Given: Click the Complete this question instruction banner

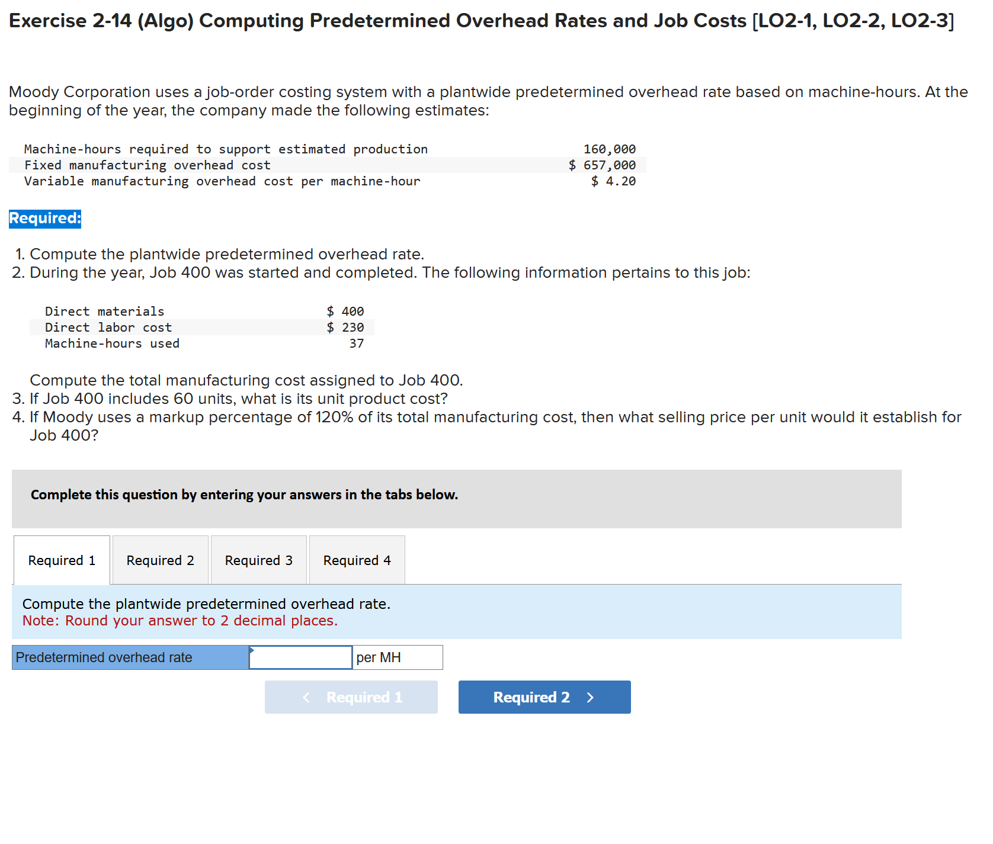Looking at the screenshot, I should click(244, 495).
